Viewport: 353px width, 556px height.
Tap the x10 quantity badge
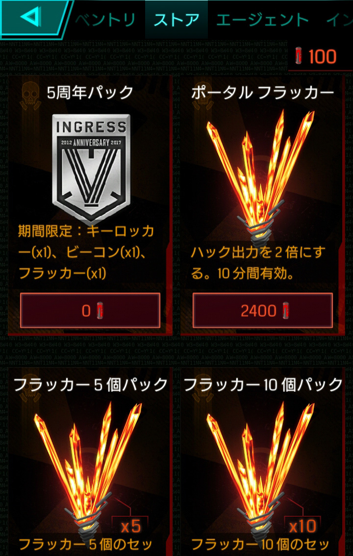pos(303,527)
